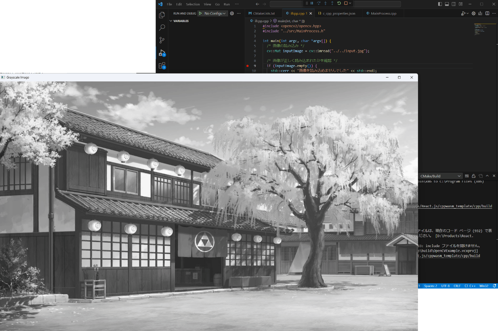This screenshot has height=331, width=498.
Task: Click Step Over in debug toolbar
Action: point(319,3)
